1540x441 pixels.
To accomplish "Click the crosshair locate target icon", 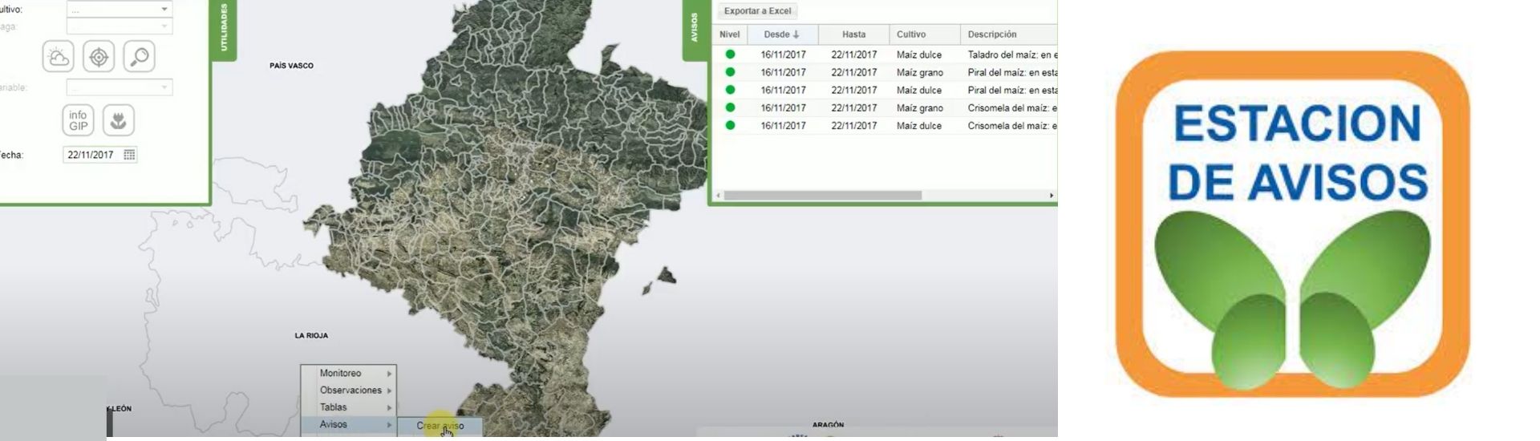I will (x=99, y=57).
